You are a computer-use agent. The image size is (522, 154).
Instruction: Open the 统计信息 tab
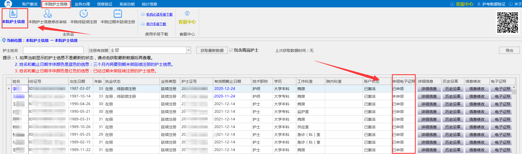pos(149,4)
